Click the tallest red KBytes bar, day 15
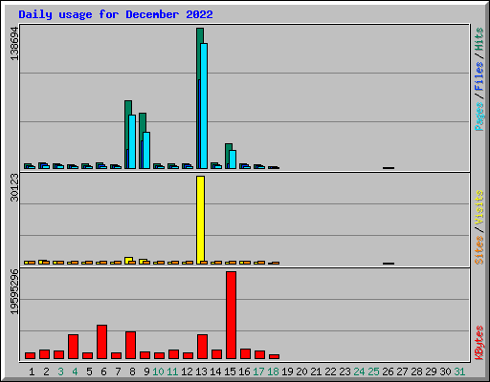 [231, 315]
